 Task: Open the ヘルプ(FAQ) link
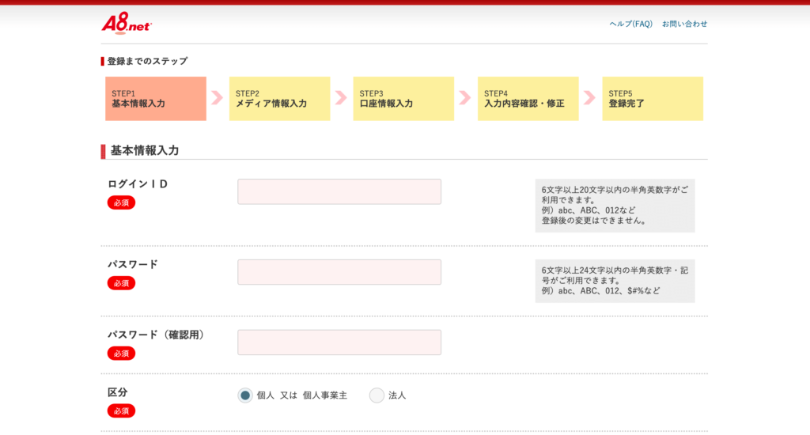pos(630,24)
